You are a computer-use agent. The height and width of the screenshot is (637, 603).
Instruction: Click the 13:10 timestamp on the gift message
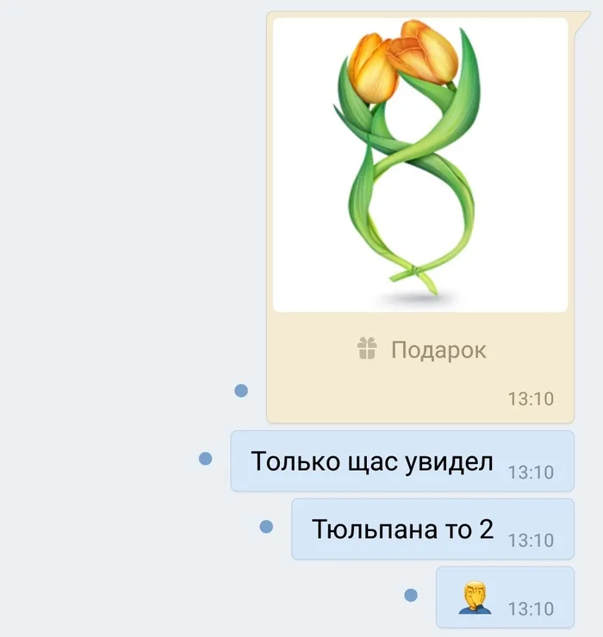531,399
